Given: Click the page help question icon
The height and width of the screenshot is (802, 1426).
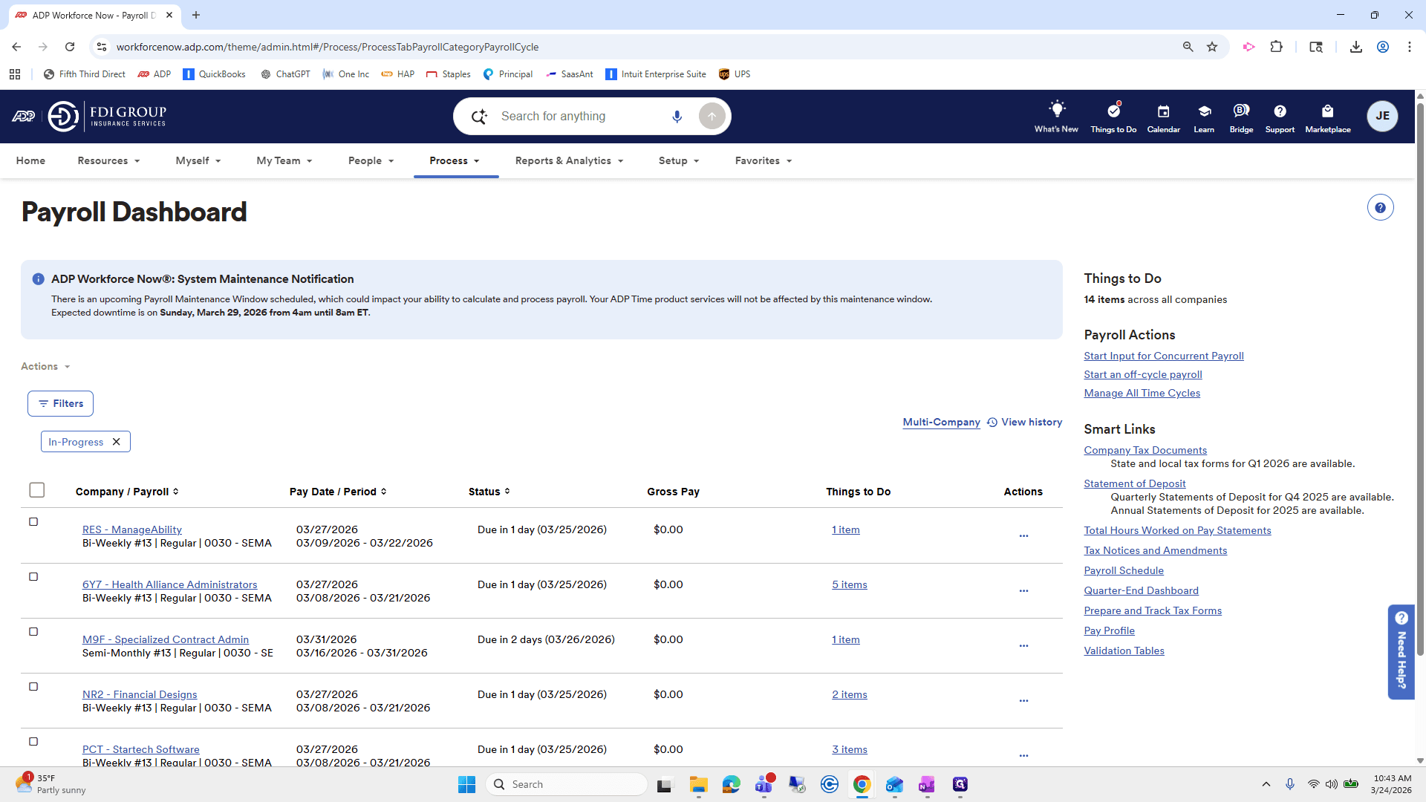Looking at the screenshot, I should [x=1380, y=208].
